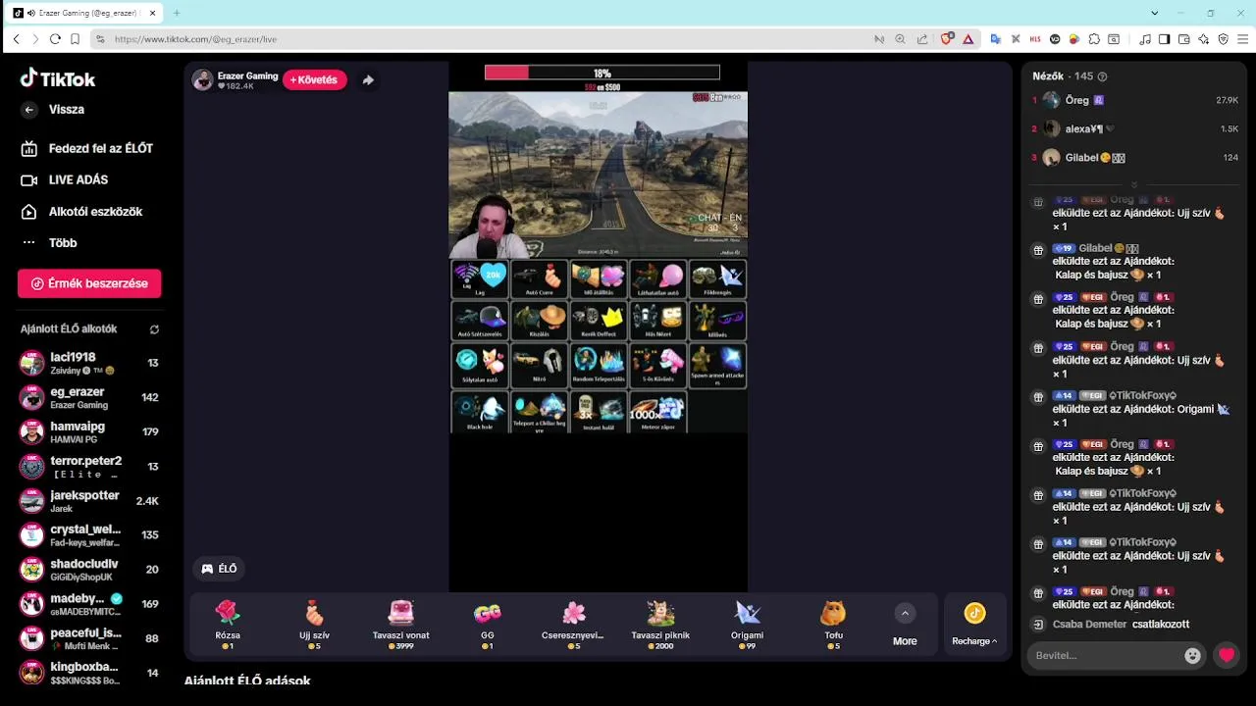Click the viewer info icon next to Nézők

[x=1102, y=76]
